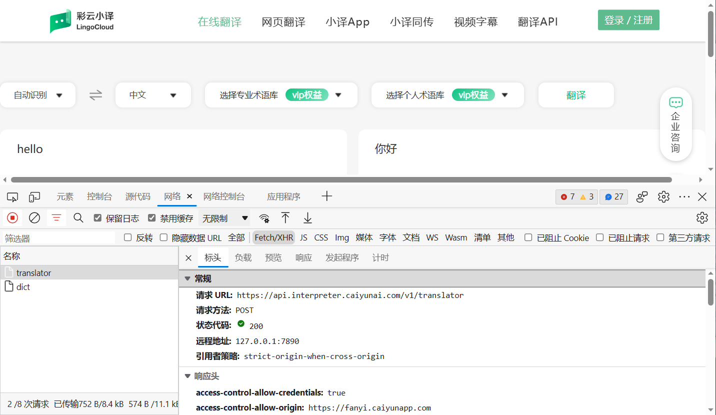
Task: Enable the 反转 checkbox
Action: [127, 237]
